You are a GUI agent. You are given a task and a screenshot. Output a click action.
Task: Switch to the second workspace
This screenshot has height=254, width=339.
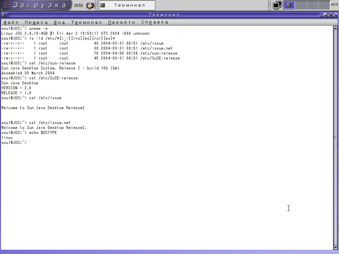(301, 5)
